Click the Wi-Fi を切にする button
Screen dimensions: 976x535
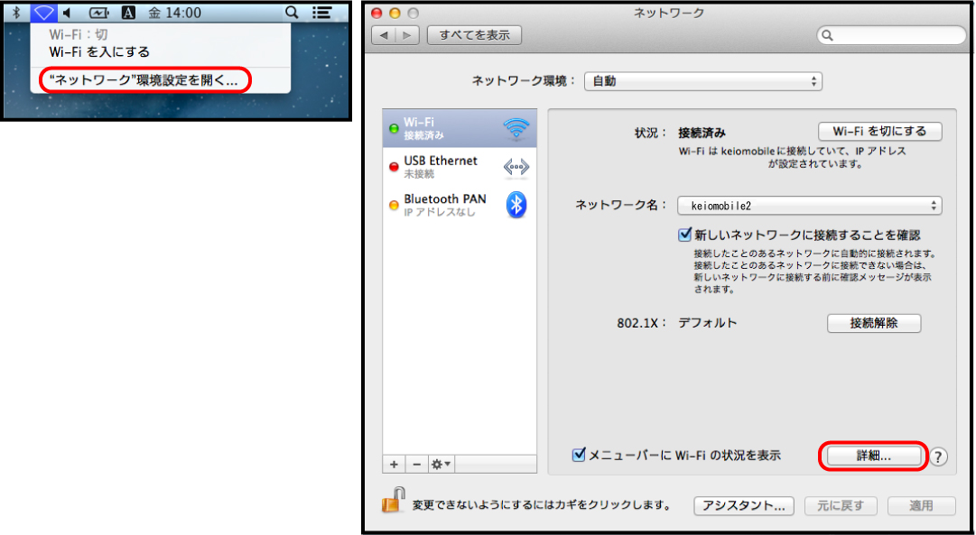879,132
